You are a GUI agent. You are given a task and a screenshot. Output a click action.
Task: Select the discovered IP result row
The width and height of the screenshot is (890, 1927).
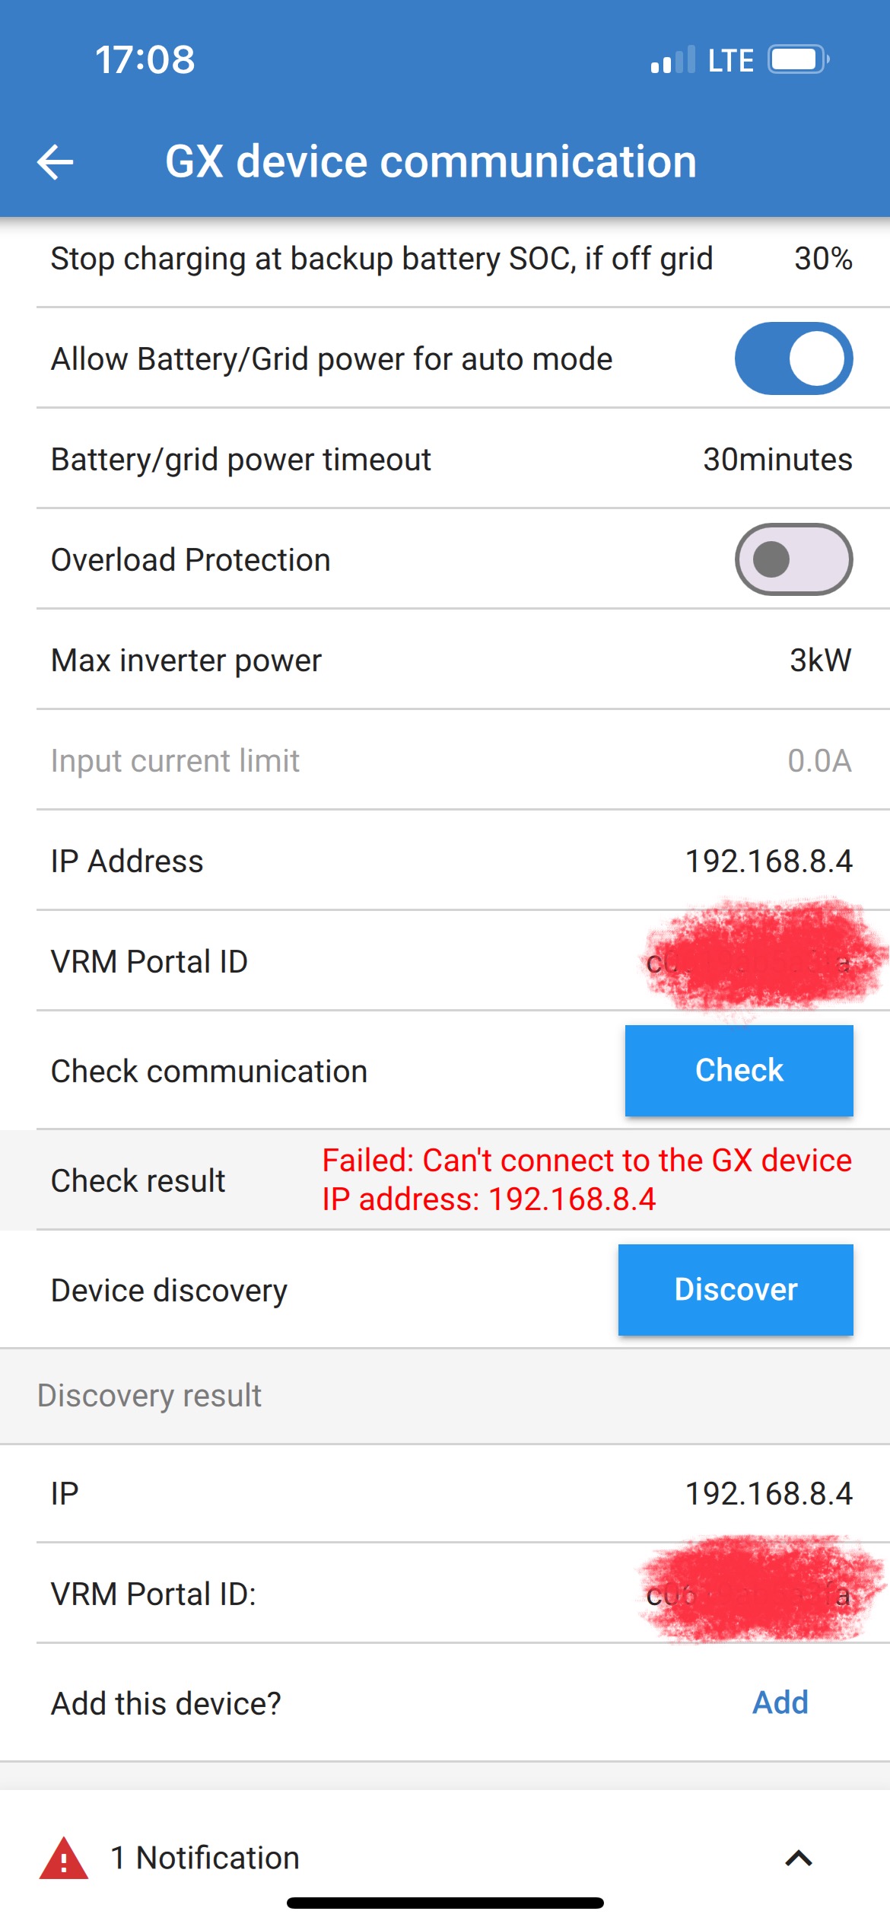[x=452, y=1493]
